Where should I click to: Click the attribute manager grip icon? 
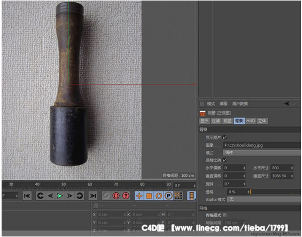point(202,104)
